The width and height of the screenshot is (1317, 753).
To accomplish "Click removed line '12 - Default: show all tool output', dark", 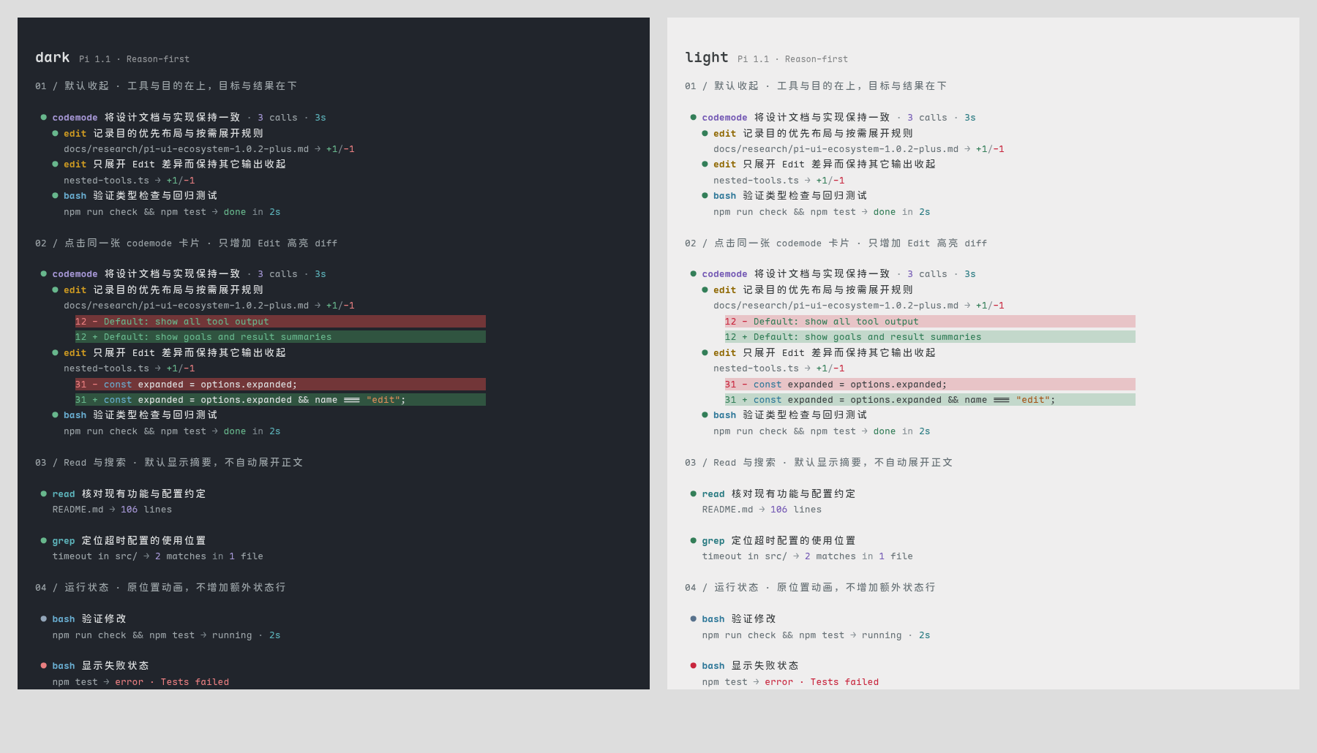I will pos(280,322).
